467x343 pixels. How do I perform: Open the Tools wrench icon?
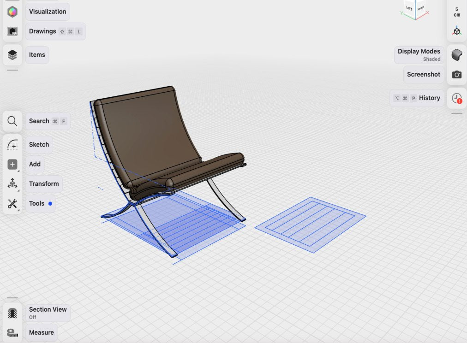point(12,203)
